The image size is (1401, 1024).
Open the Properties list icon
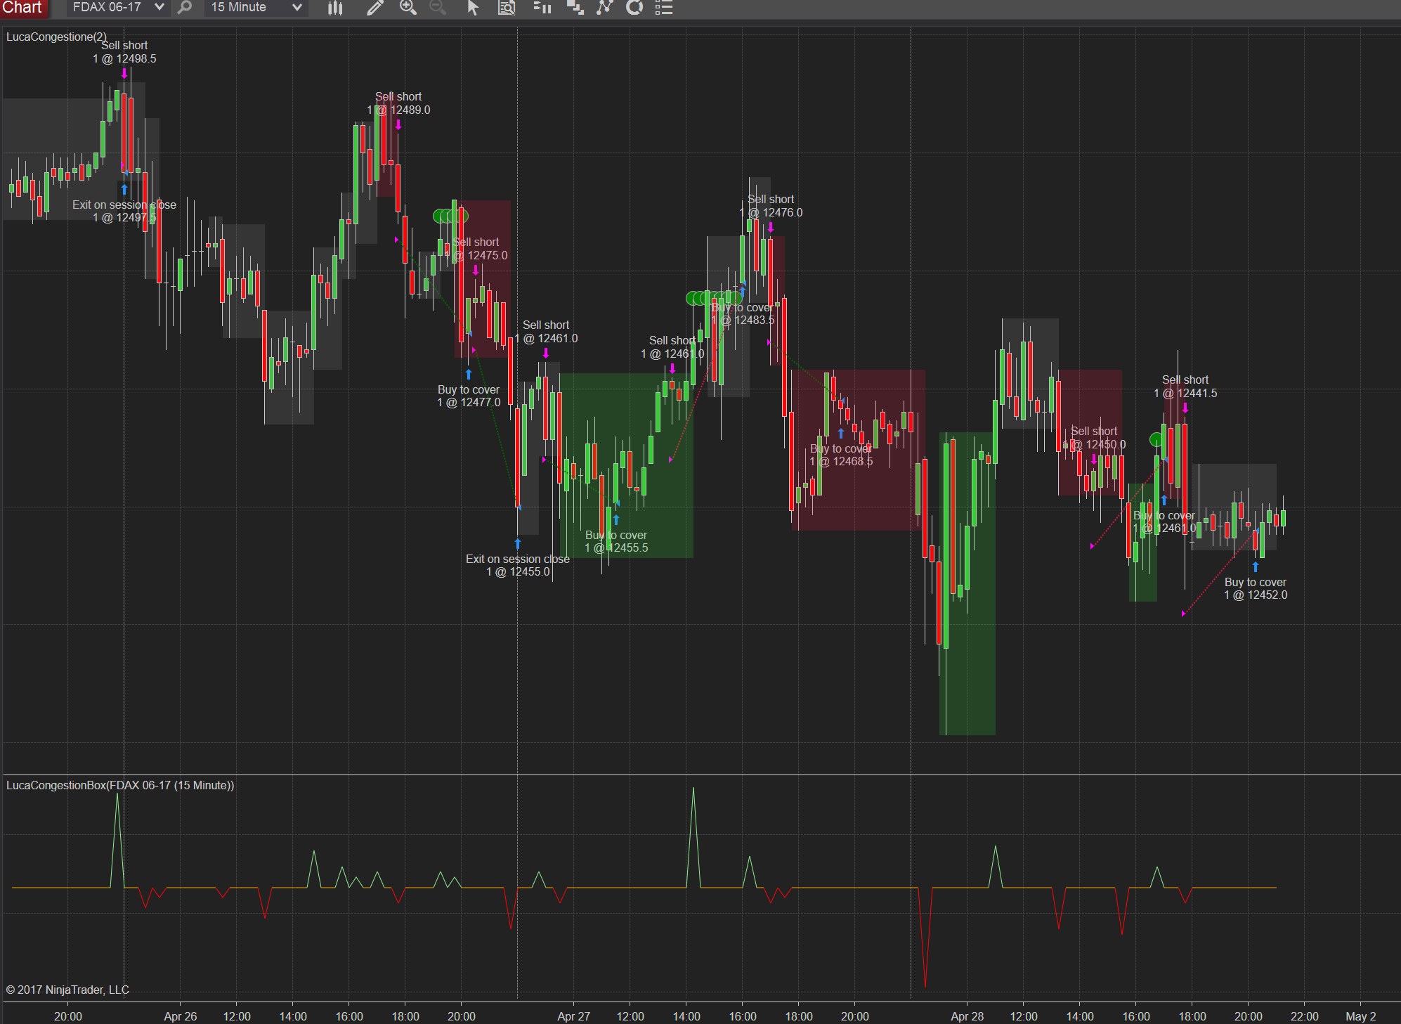pos(664,8)
